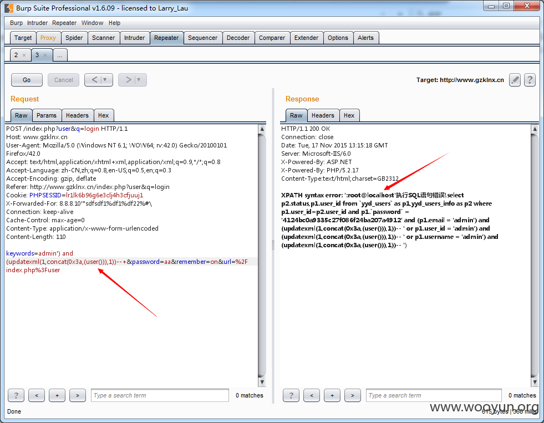Switch to the Spider tab
The width and height of the screenshot is (544, 423).
coord(74,38)
